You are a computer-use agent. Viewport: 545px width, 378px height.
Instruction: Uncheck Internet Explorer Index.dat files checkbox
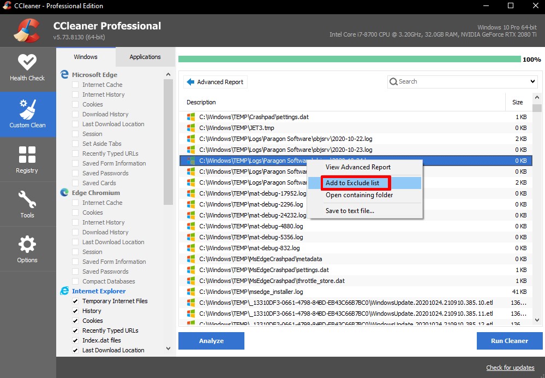pyautogui.click(x=75, y=340)
